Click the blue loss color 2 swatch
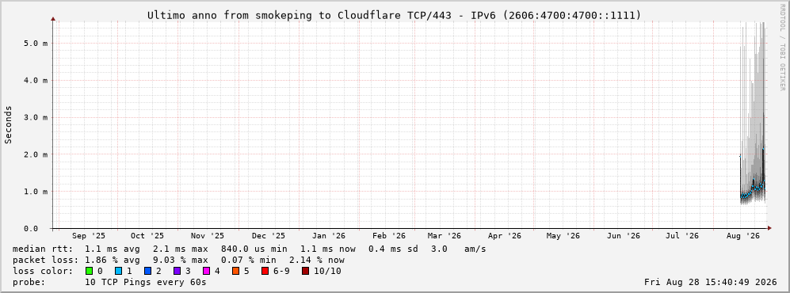Image resolution: width=790 pixels, height=293 pixels. coord(148,272)
